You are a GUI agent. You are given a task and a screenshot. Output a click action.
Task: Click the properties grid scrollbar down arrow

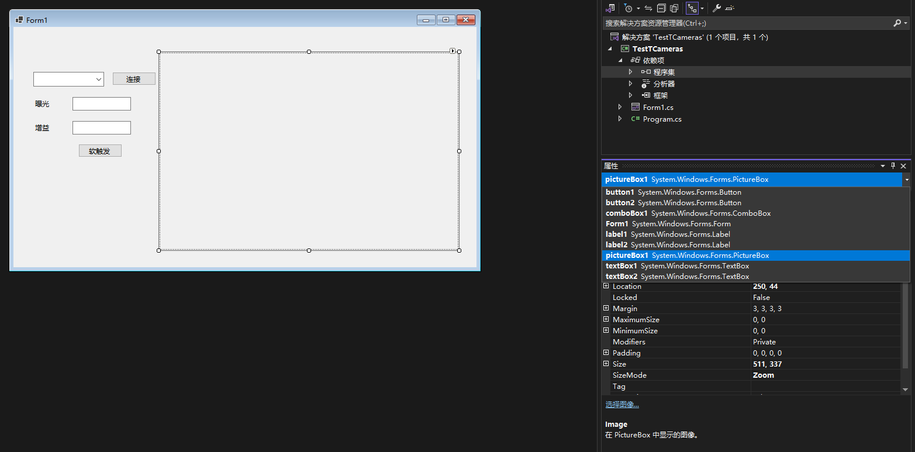[906, 389]
